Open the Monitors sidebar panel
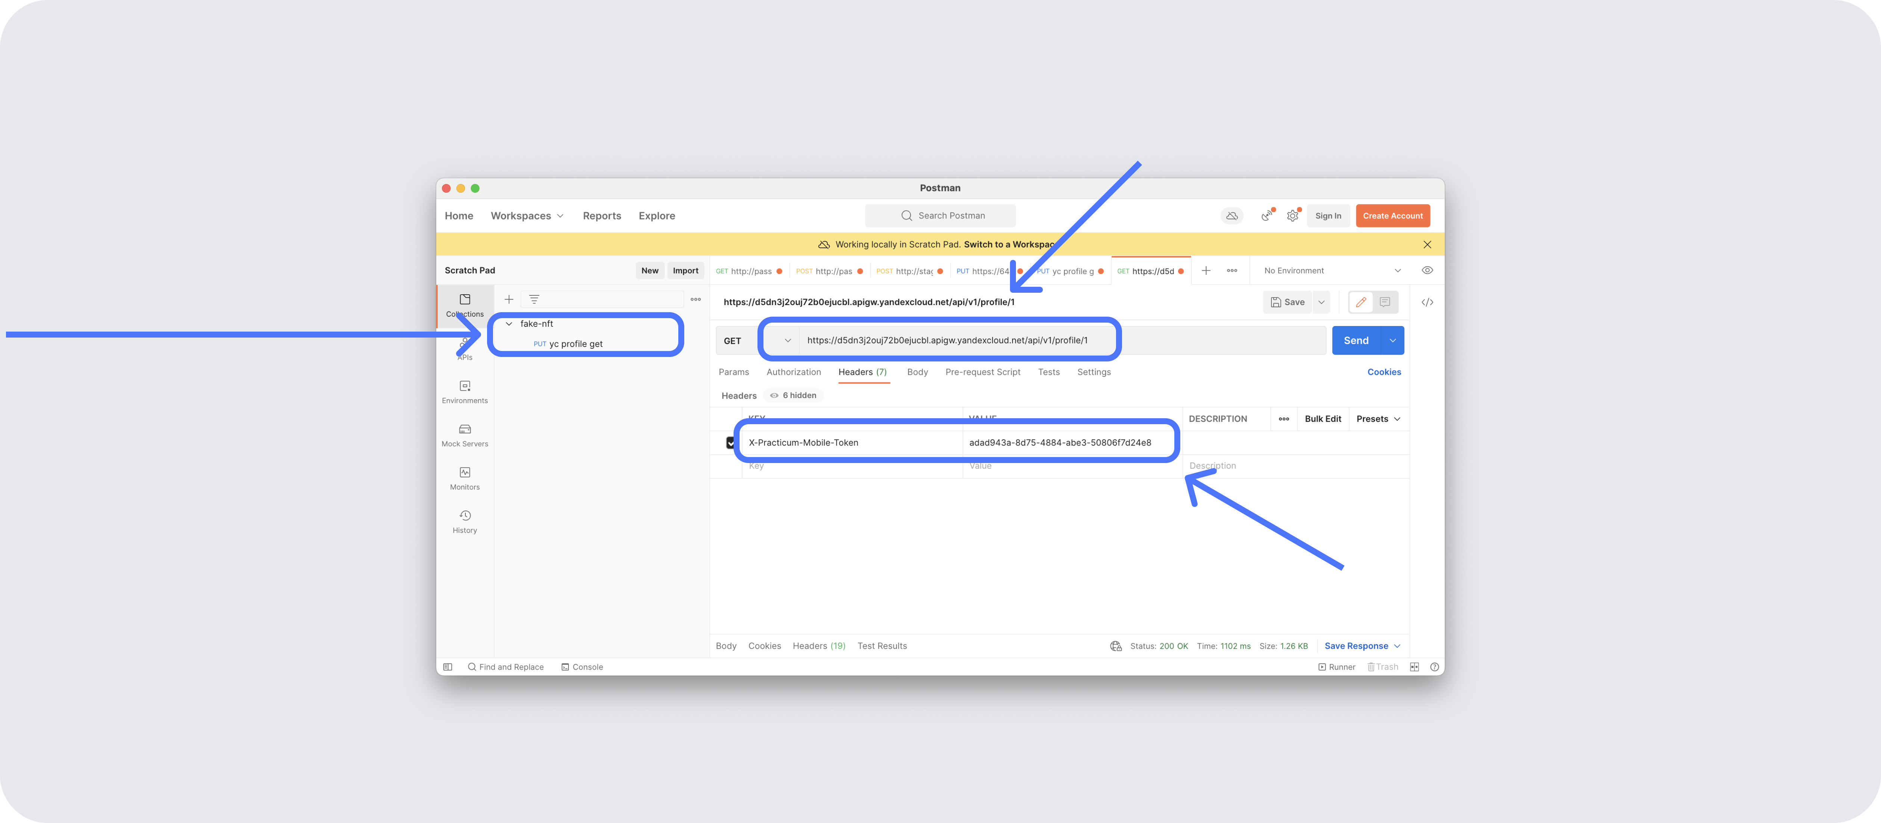Viewport: 1881px width, 823px height. click(x=464, y=478)
